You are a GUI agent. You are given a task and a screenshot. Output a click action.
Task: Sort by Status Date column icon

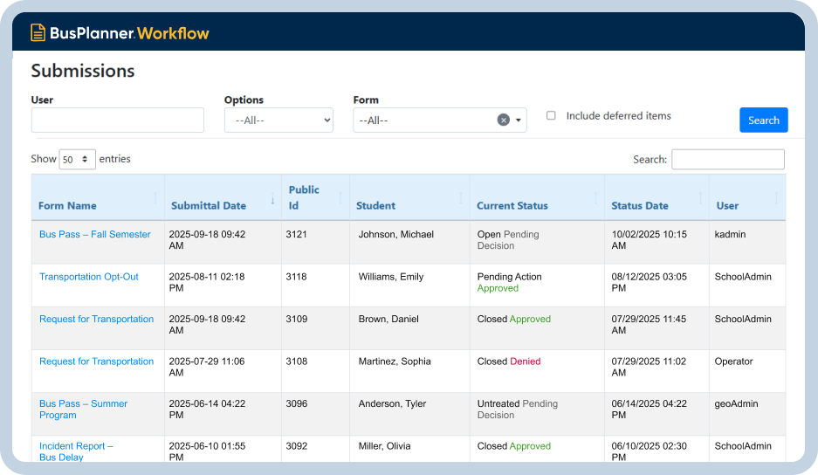click(700, 198)
